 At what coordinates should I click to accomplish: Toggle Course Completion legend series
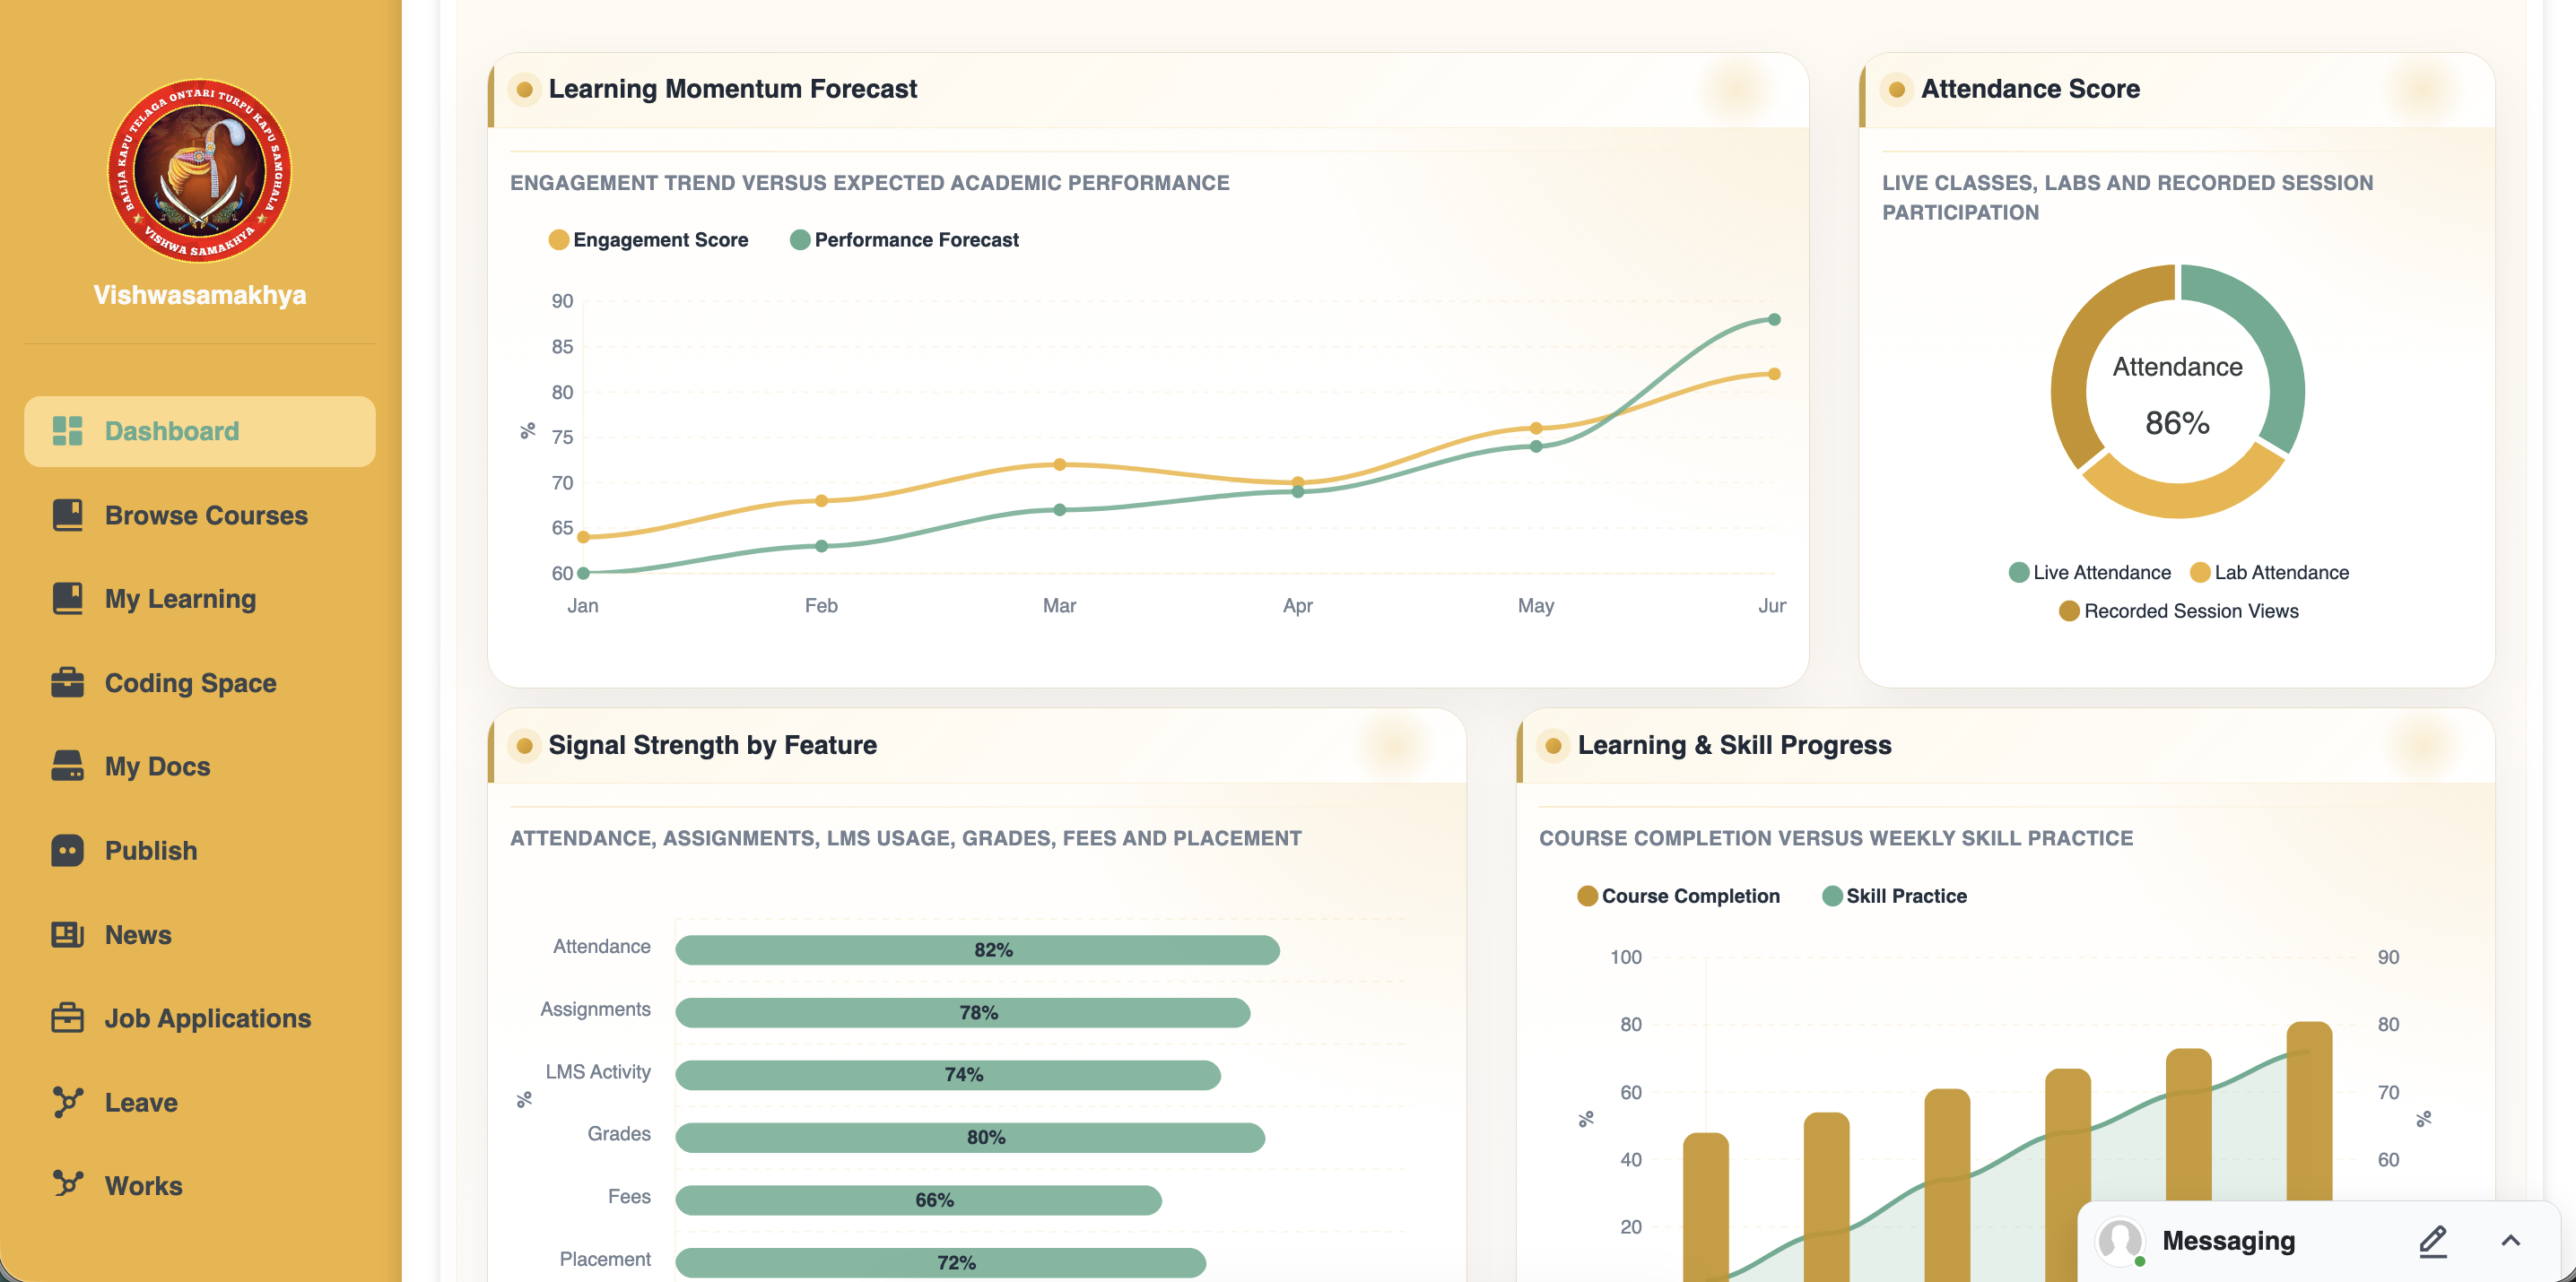(x=1678, y=896)
